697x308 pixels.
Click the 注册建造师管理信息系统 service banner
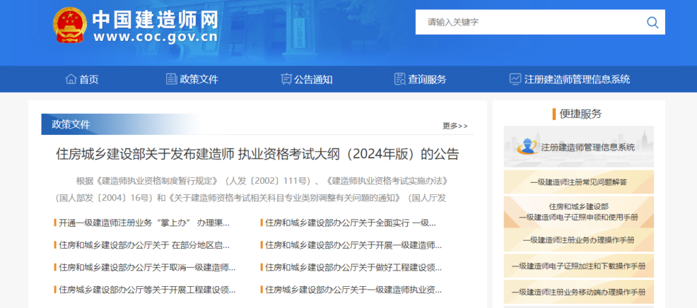click(579, 147)
